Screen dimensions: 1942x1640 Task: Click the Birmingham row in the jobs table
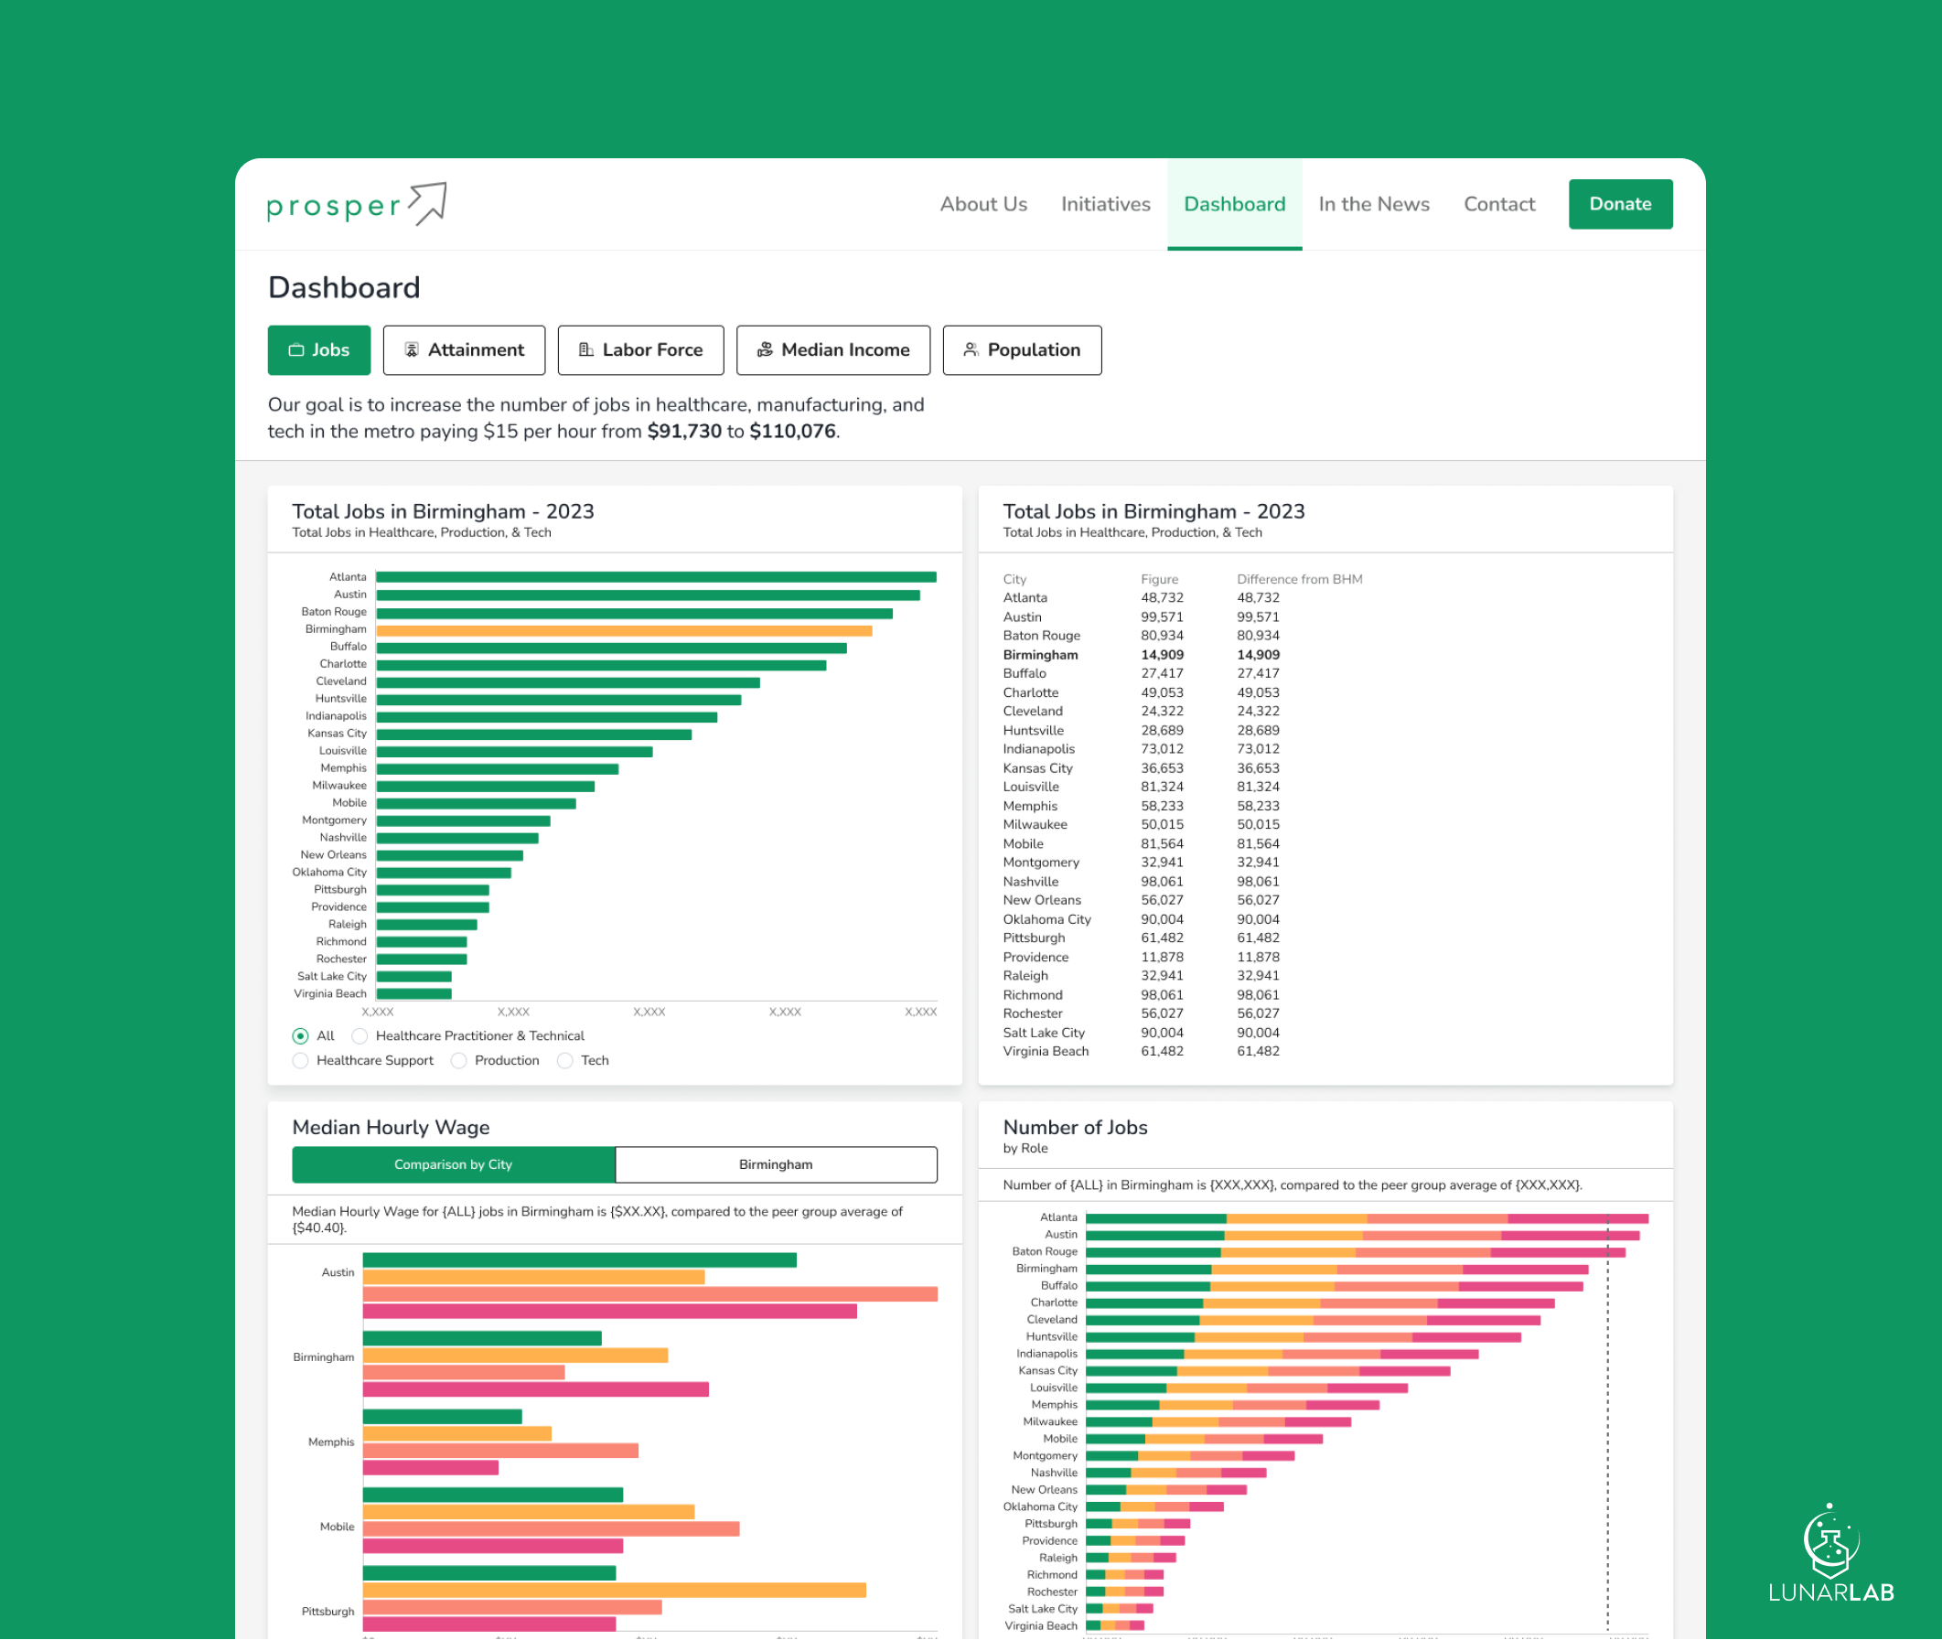point(1142,655)
